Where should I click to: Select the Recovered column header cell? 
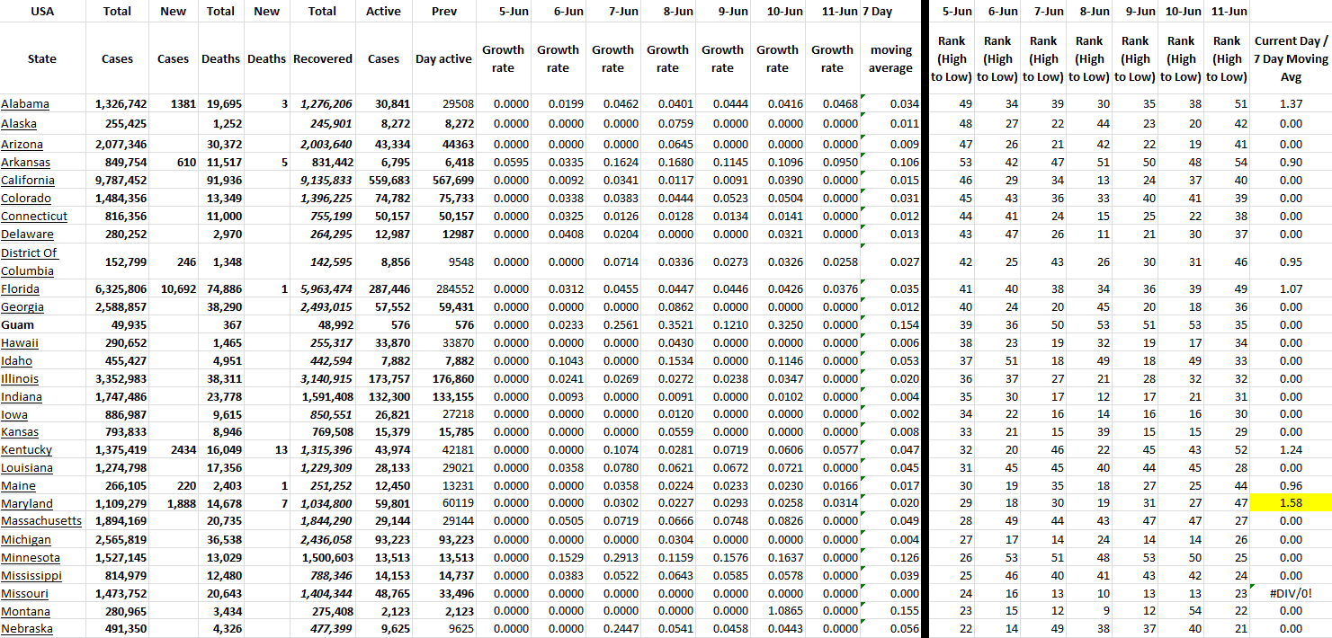(322, 59)
